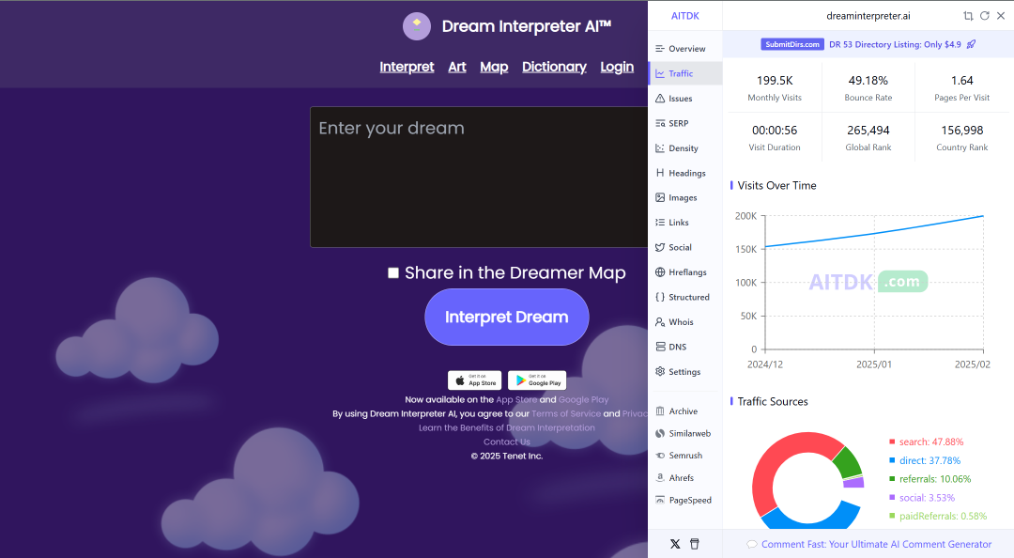Click the Interpret Dream button
The image size is (1014, 558).
tap(506, 318)
